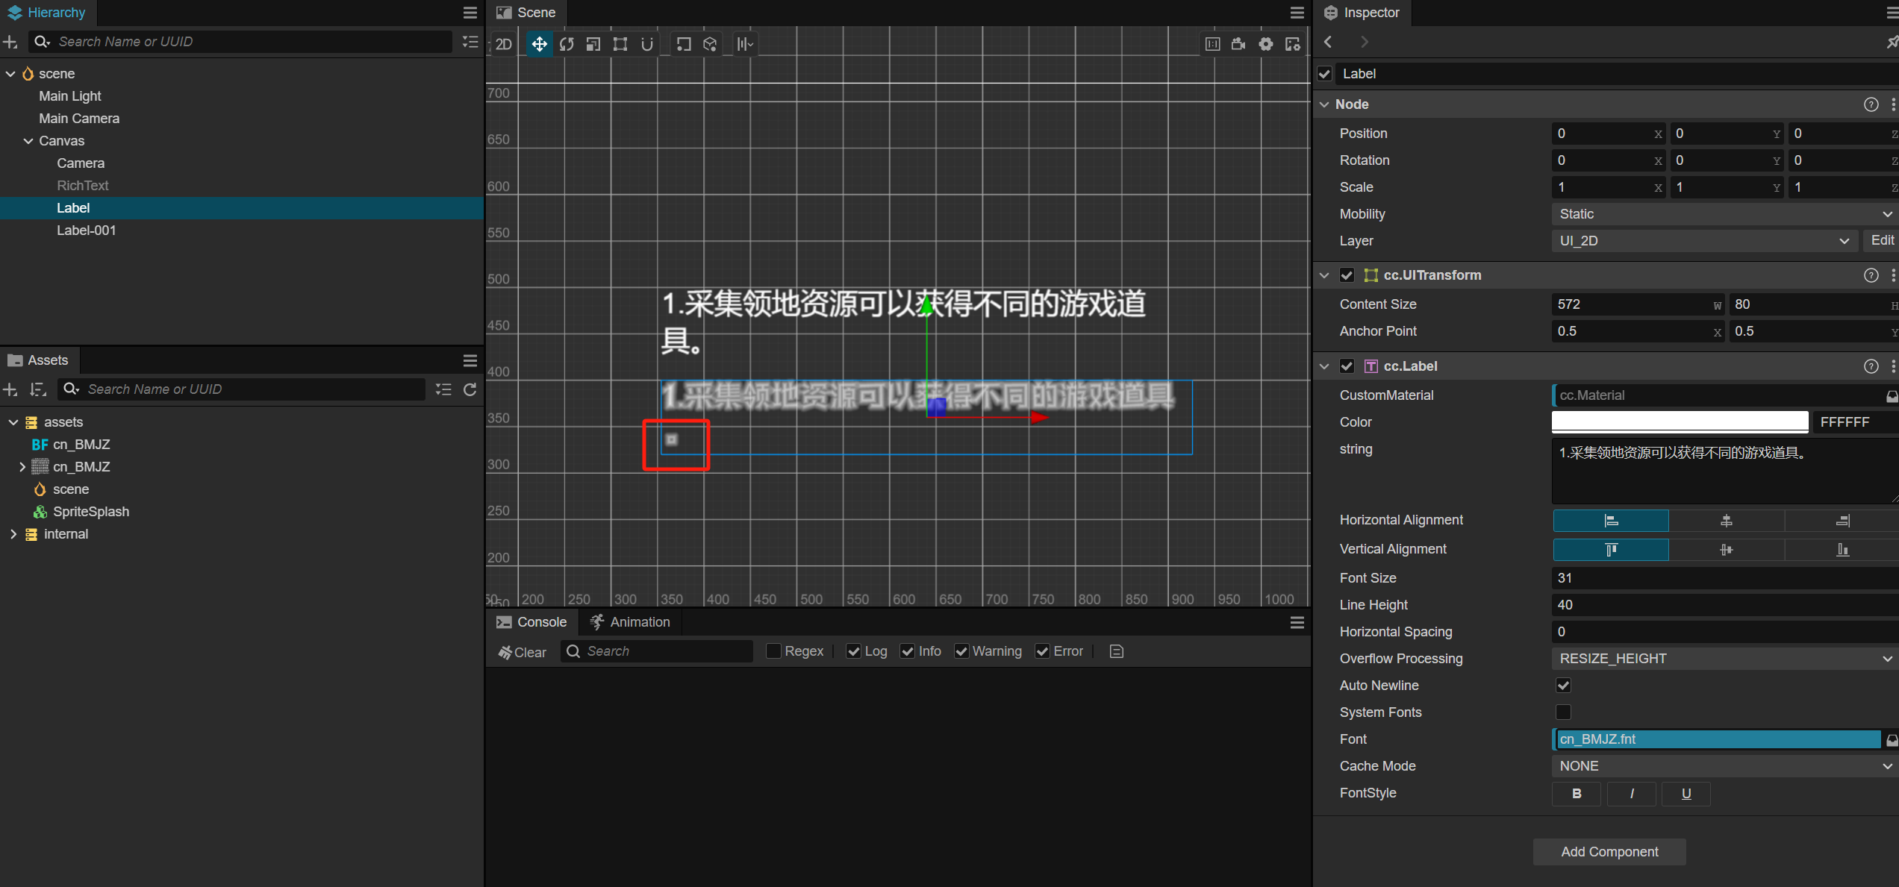Collapse the Canvas node
The height and width of the screenshot is (887, 1899).
tap(28, 141)
